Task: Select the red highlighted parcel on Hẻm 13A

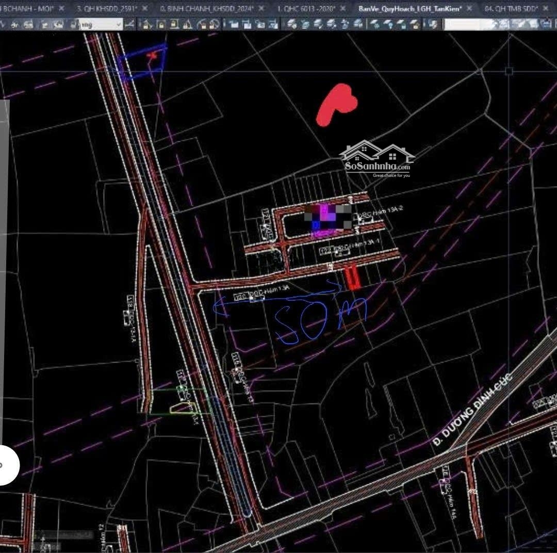Action: pyautogui.click(x=352, y=278)
